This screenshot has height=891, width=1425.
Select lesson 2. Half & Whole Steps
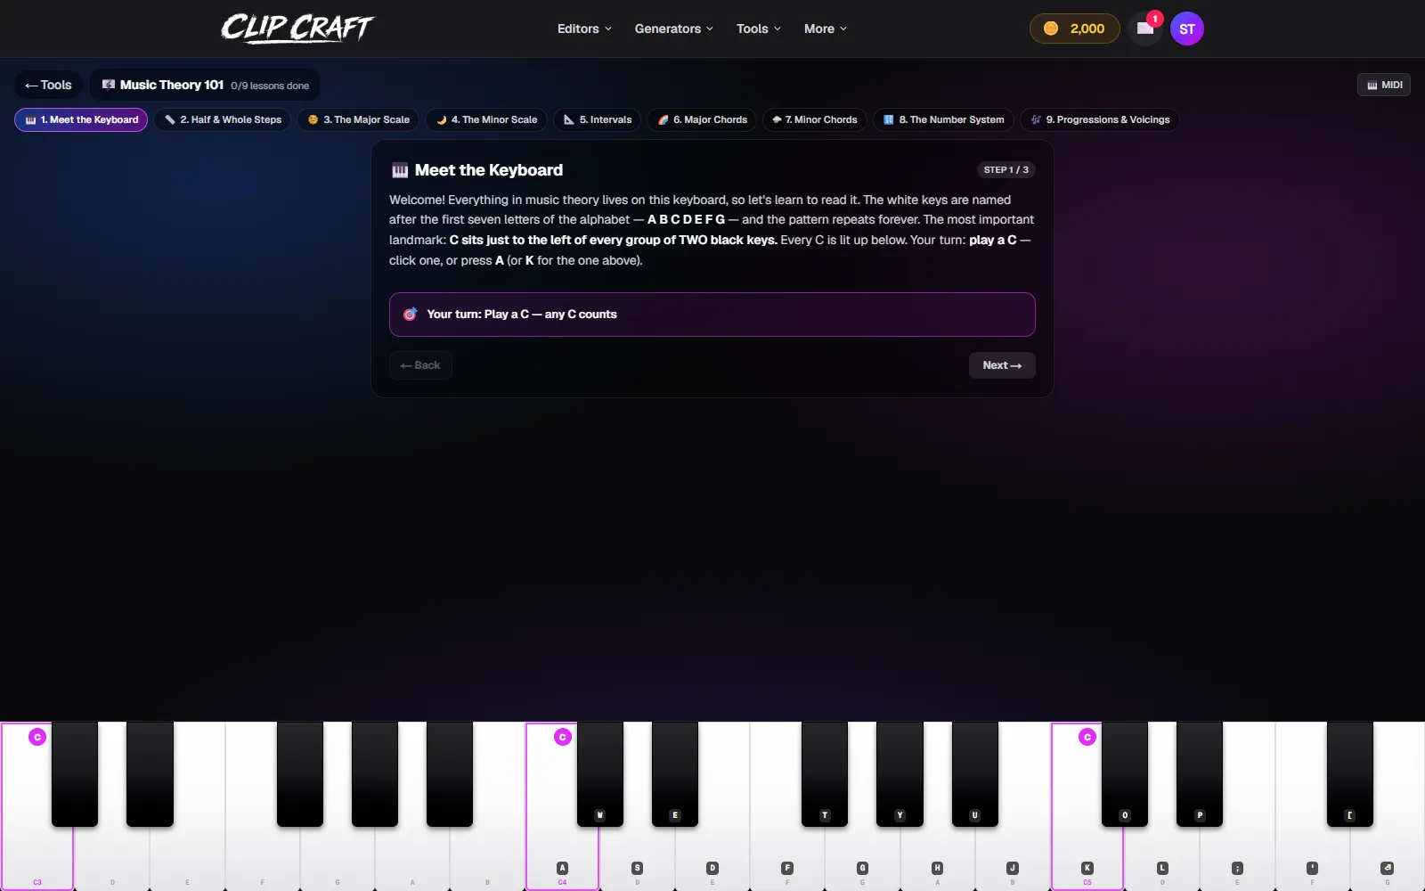(223, 119)
